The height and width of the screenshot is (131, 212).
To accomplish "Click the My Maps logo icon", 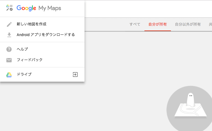I will click(x=9, y=8).
